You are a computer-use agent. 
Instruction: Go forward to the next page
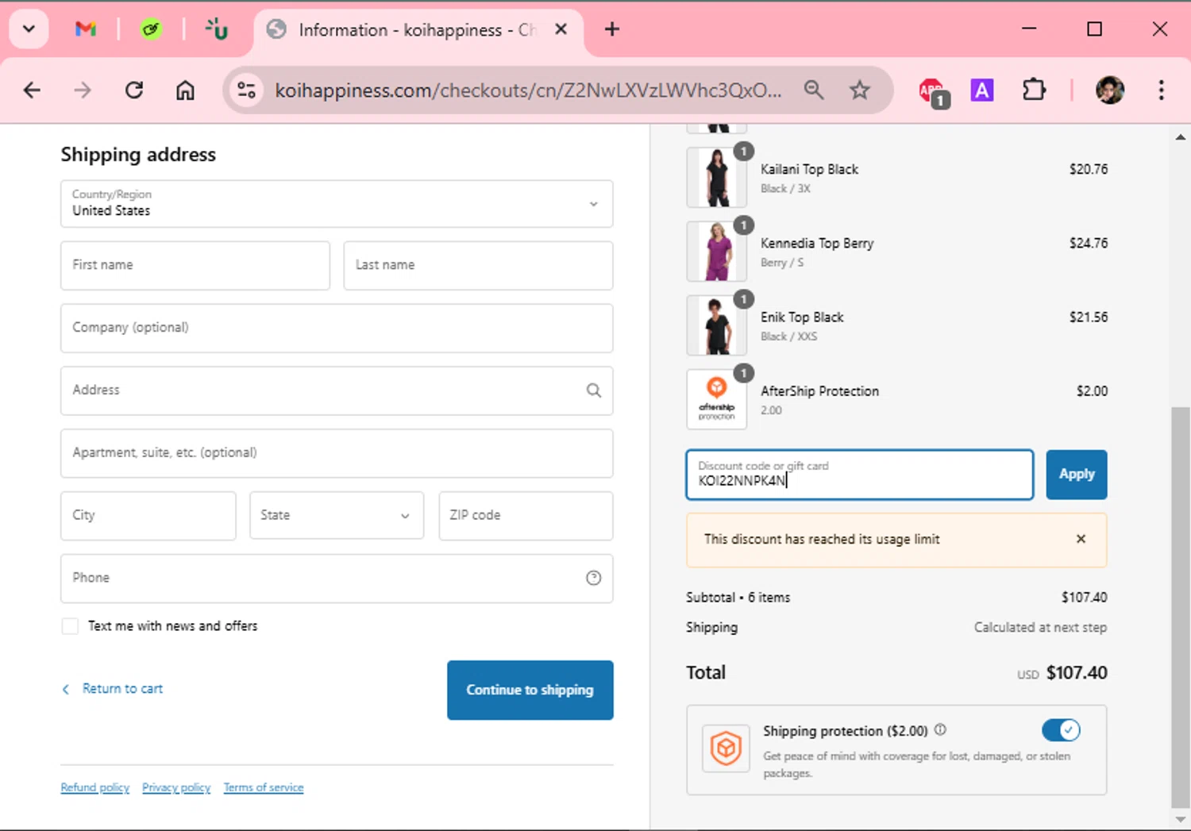point(83,90)
